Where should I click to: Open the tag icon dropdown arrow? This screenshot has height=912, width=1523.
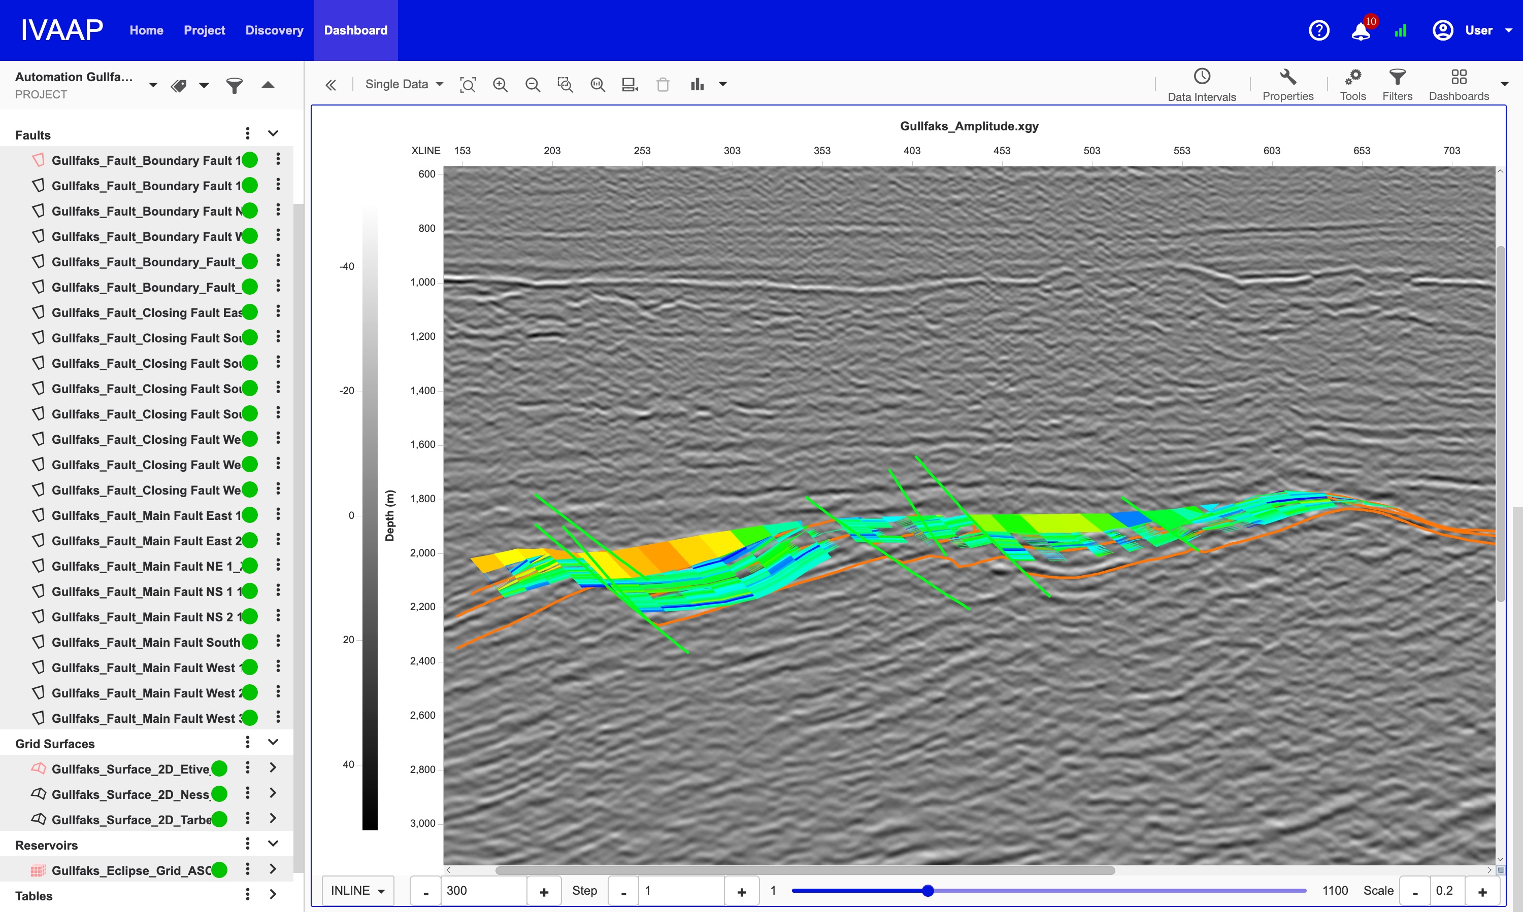pyautogui.click(x=204, y=85)
